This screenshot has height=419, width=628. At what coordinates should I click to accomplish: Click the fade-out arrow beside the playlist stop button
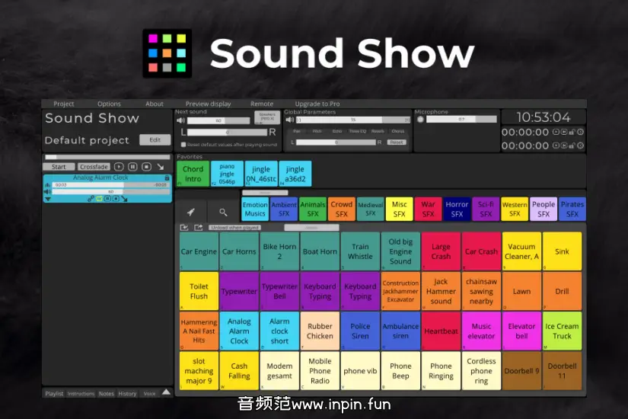click(x=161, y=166)
